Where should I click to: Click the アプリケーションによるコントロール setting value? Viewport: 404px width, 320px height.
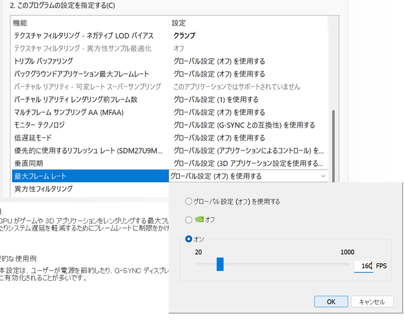[249, 150]
